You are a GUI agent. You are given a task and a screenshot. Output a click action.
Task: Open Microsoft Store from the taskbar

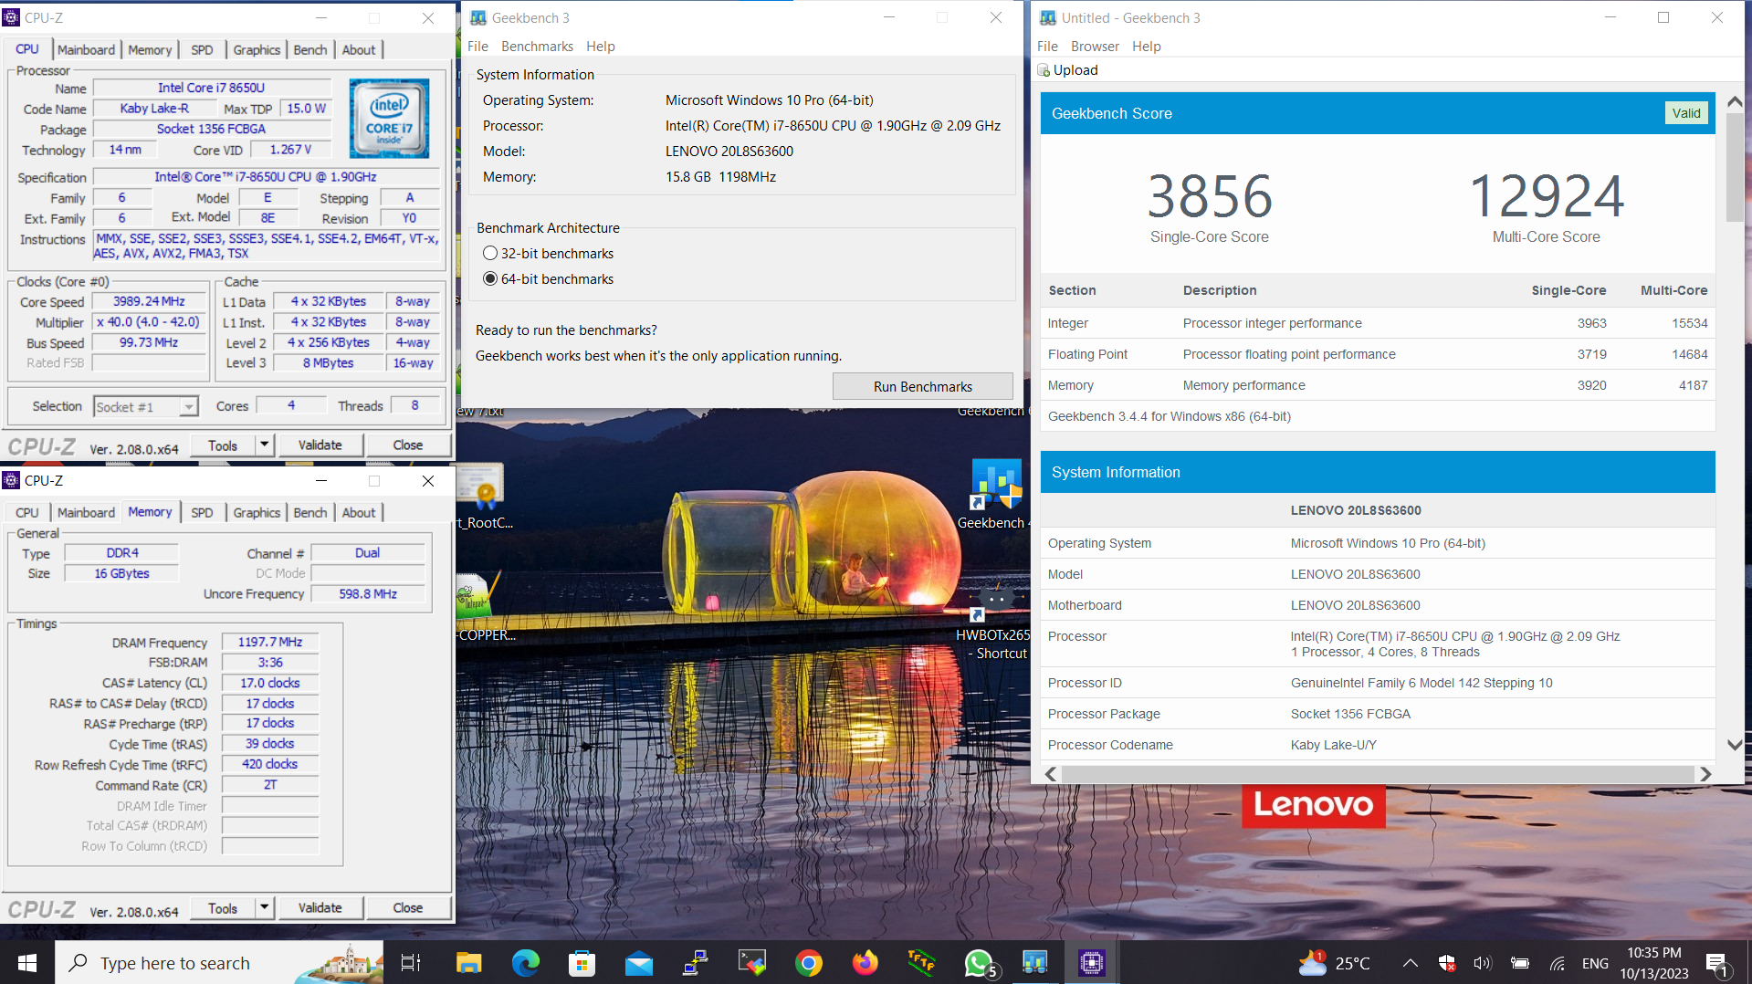pyautogui.click(x=582, y=962)
